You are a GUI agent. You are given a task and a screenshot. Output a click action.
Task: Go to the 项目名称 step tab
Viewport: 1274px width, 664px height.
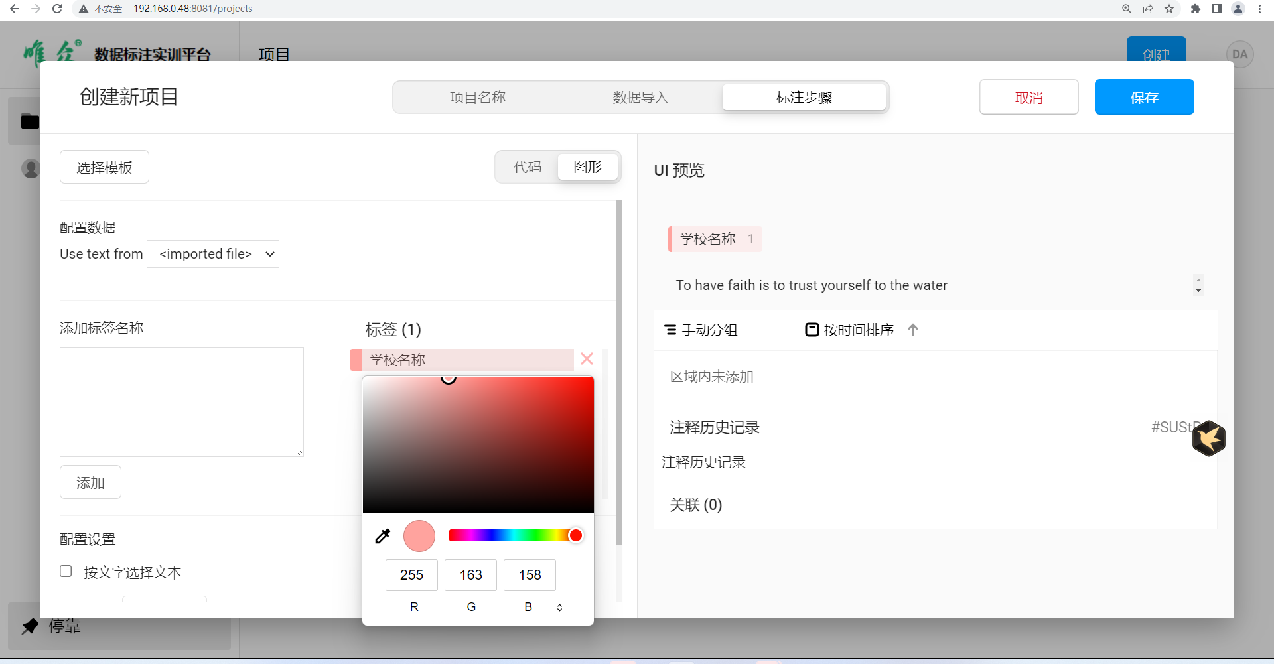(x=478, y=98)
